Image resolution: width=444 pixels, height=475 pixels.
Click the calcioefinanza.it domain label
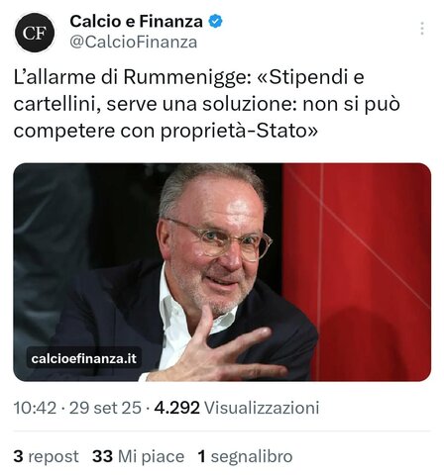84,358
